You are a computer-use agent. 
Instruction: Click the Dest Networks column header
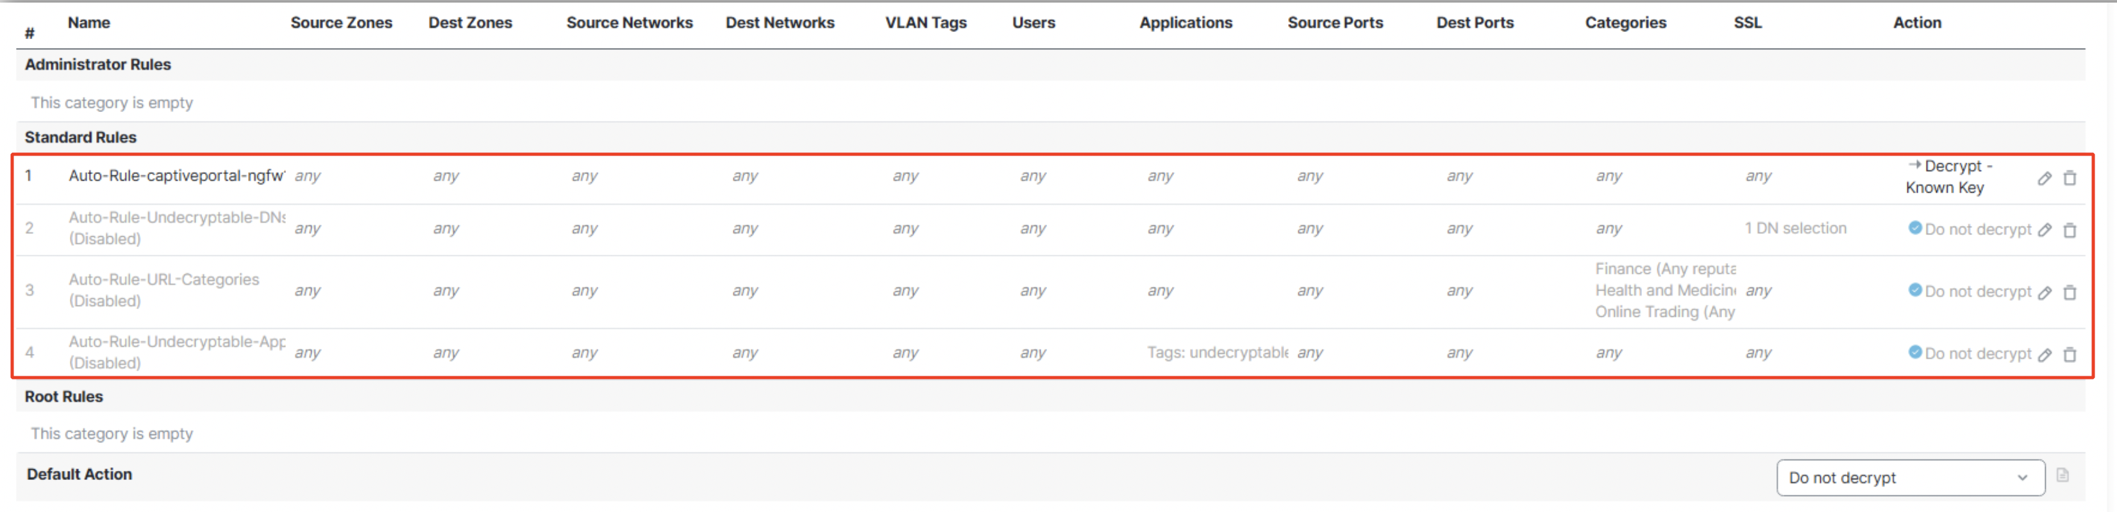(x=780, y=22)
